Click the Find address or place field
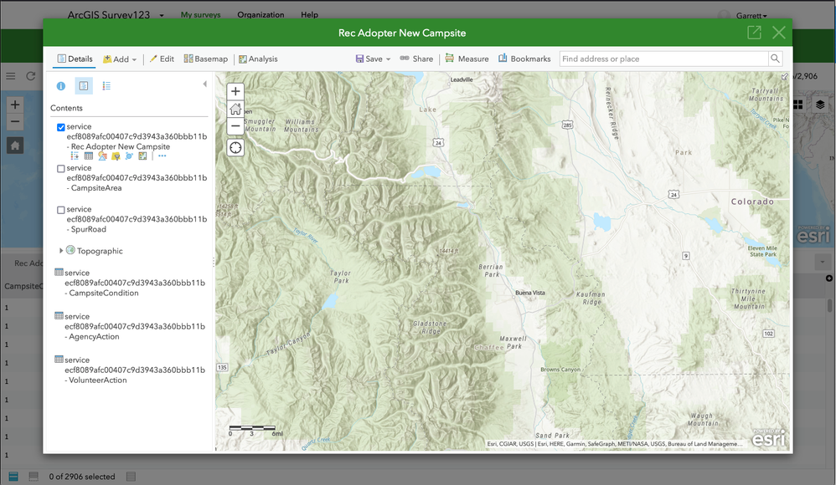 (x=663, y=59)
